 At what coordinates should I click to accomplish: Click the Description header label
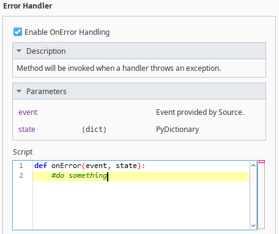pos(46,51)
